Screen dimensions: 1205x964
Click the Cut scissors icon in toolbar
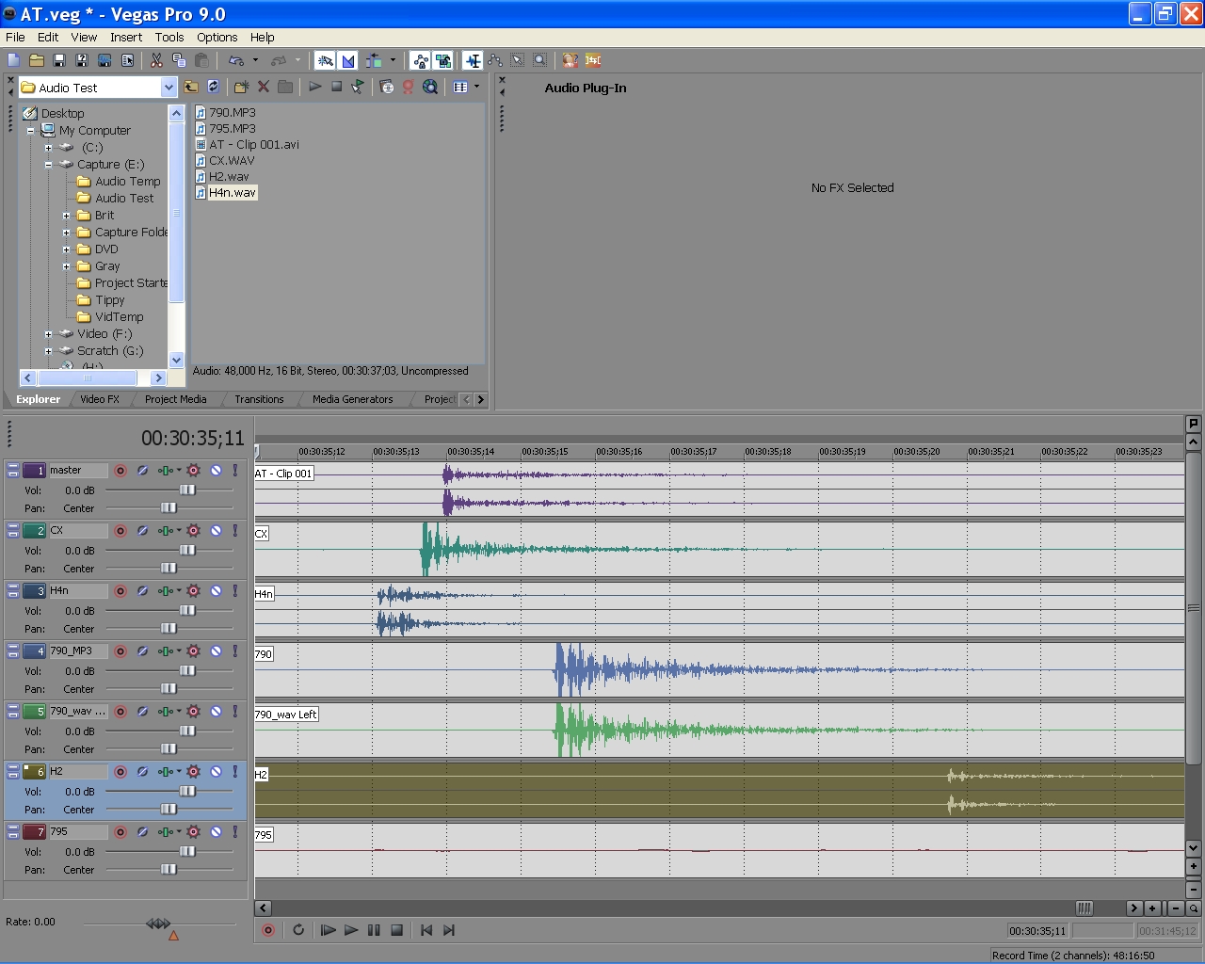[x=156, y=60]
